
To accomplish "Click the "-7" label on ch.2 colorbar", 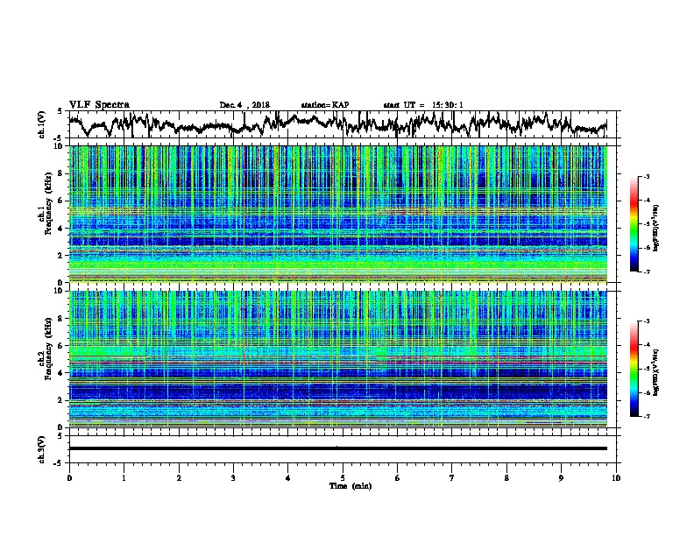I will click(x=647, y=417).
